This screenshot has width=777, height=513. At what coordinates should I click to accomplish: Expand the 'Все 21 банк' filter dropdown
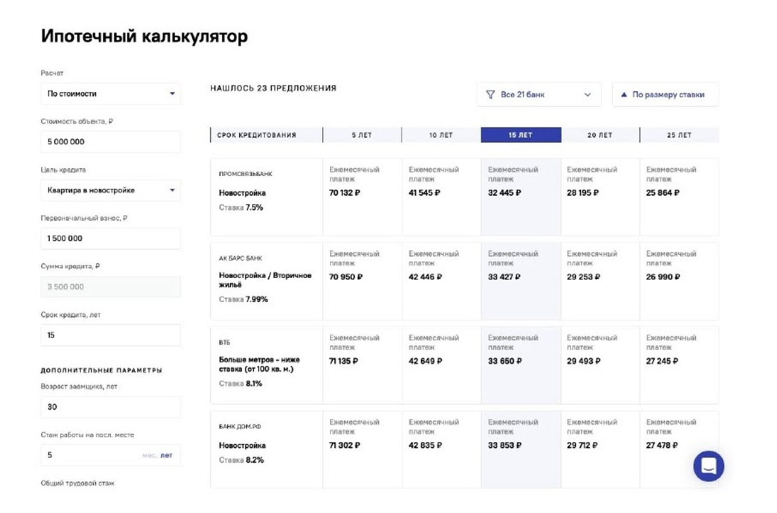pyautogui.click(x=539, y=95)
